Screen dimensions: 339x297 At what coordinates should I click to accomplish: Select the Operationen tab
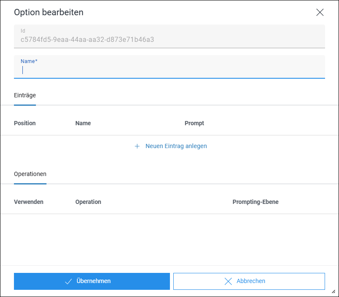click(30, 174)
